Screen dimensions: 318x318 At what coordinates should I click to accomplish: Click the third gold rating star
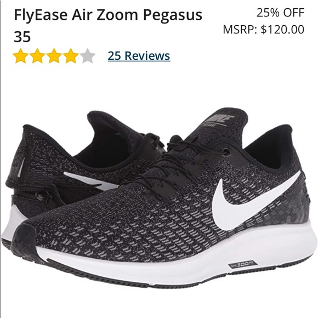coord(54,56)
